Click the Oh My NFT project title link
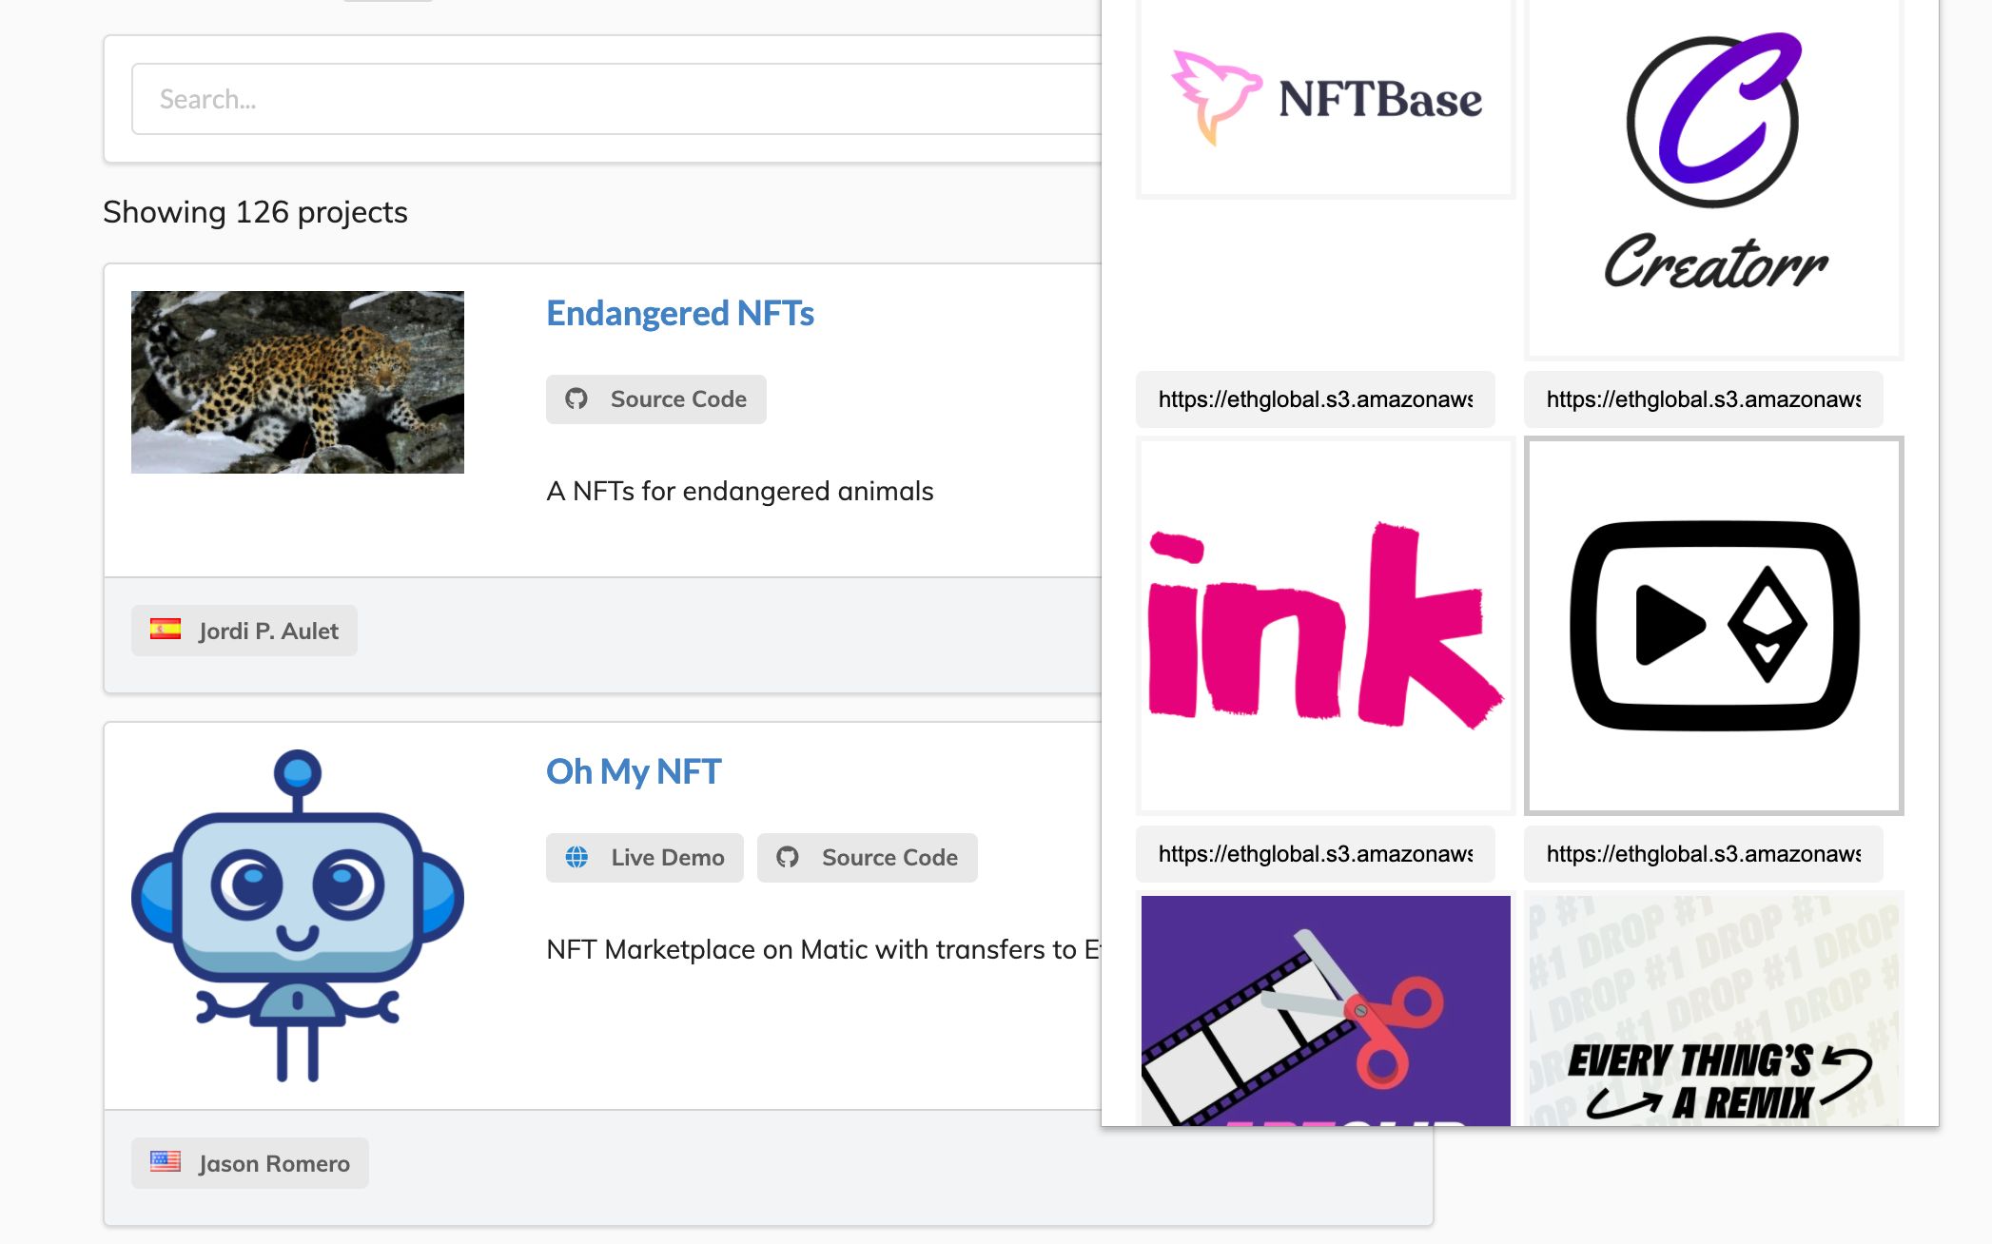This screenshot has height=1244, width=1992. 635,772
